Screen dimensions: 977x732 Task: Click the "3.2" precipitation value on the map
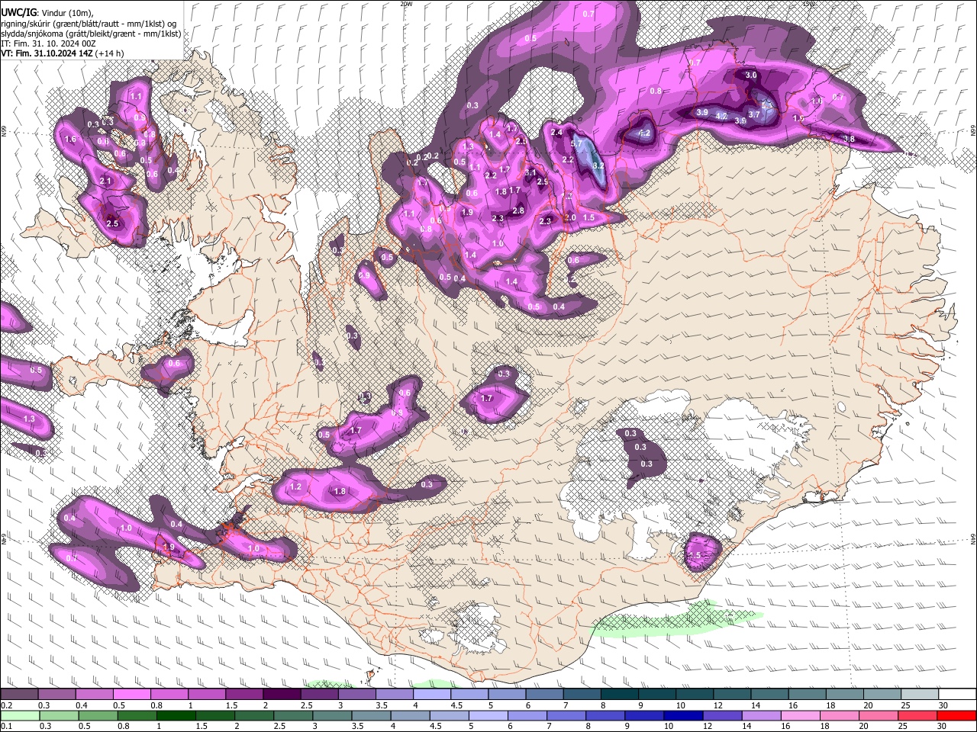[x=598, y=165]
